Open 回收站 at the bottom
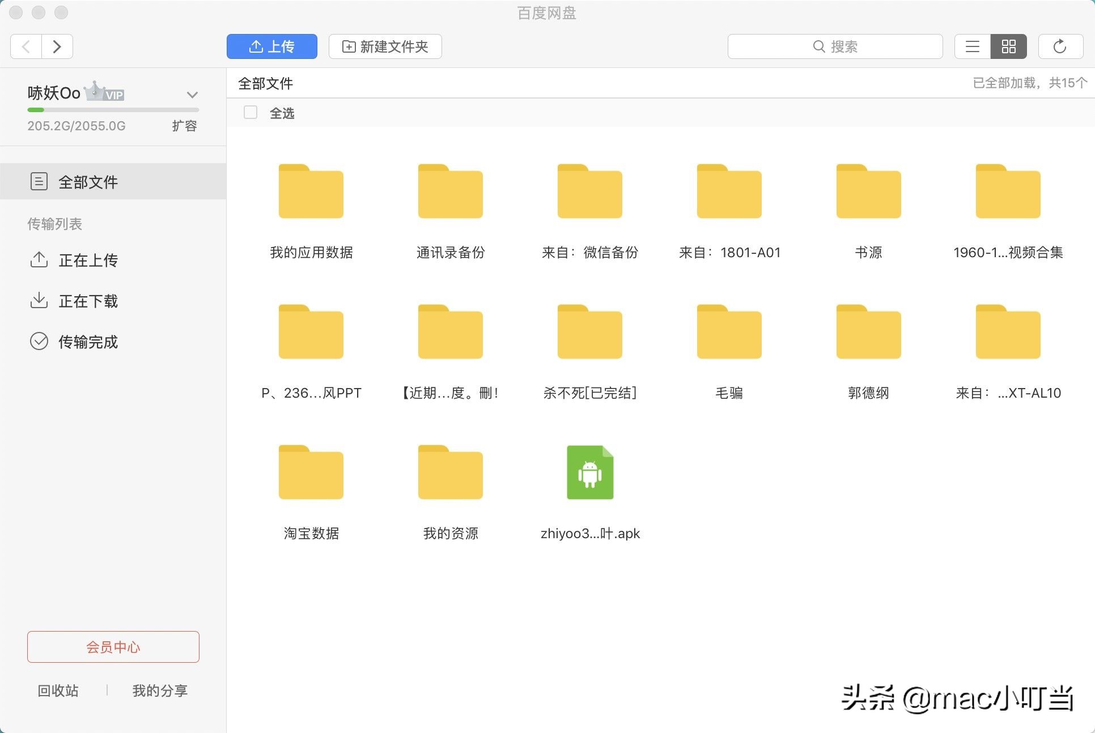The image size is (1095, 733). pyautogui.click(x=57, y=691)
